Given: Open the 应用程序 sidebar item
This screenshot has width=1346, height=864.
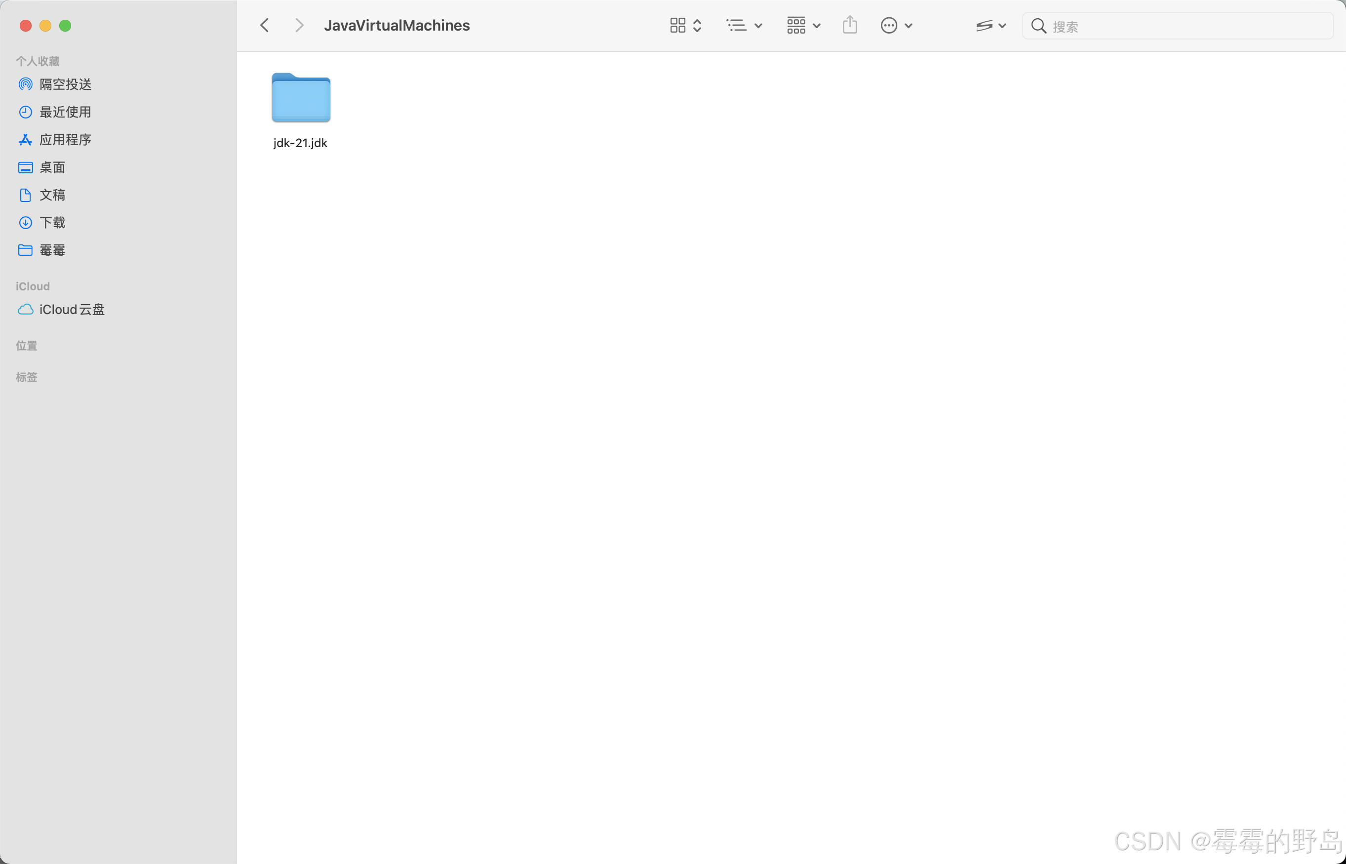Looking at the screenshot, I should [65, 140].
